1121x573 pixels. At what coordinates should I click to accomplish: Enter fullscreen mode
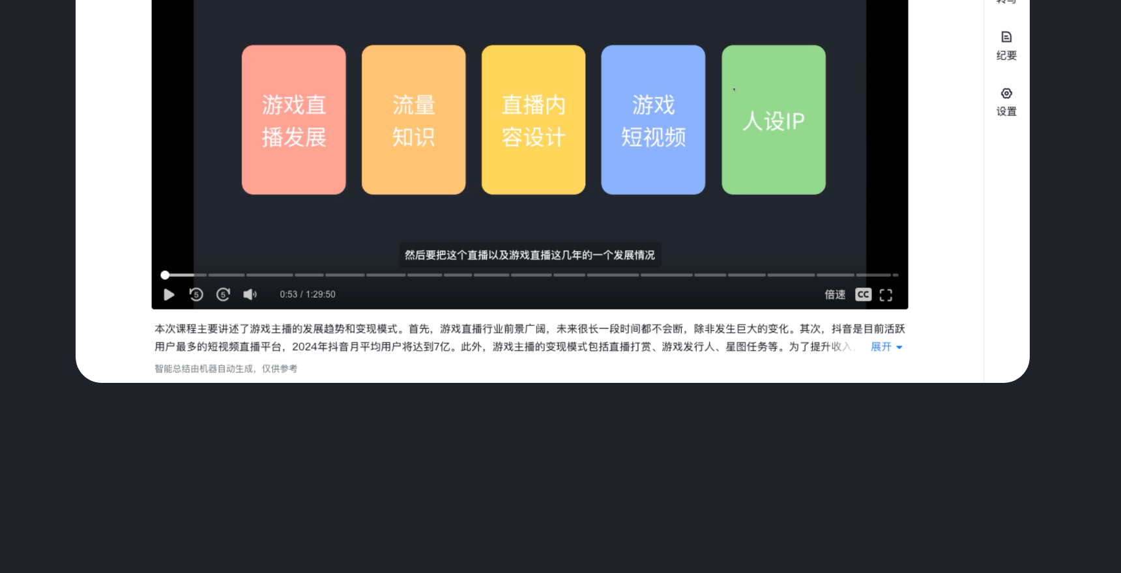886,295
